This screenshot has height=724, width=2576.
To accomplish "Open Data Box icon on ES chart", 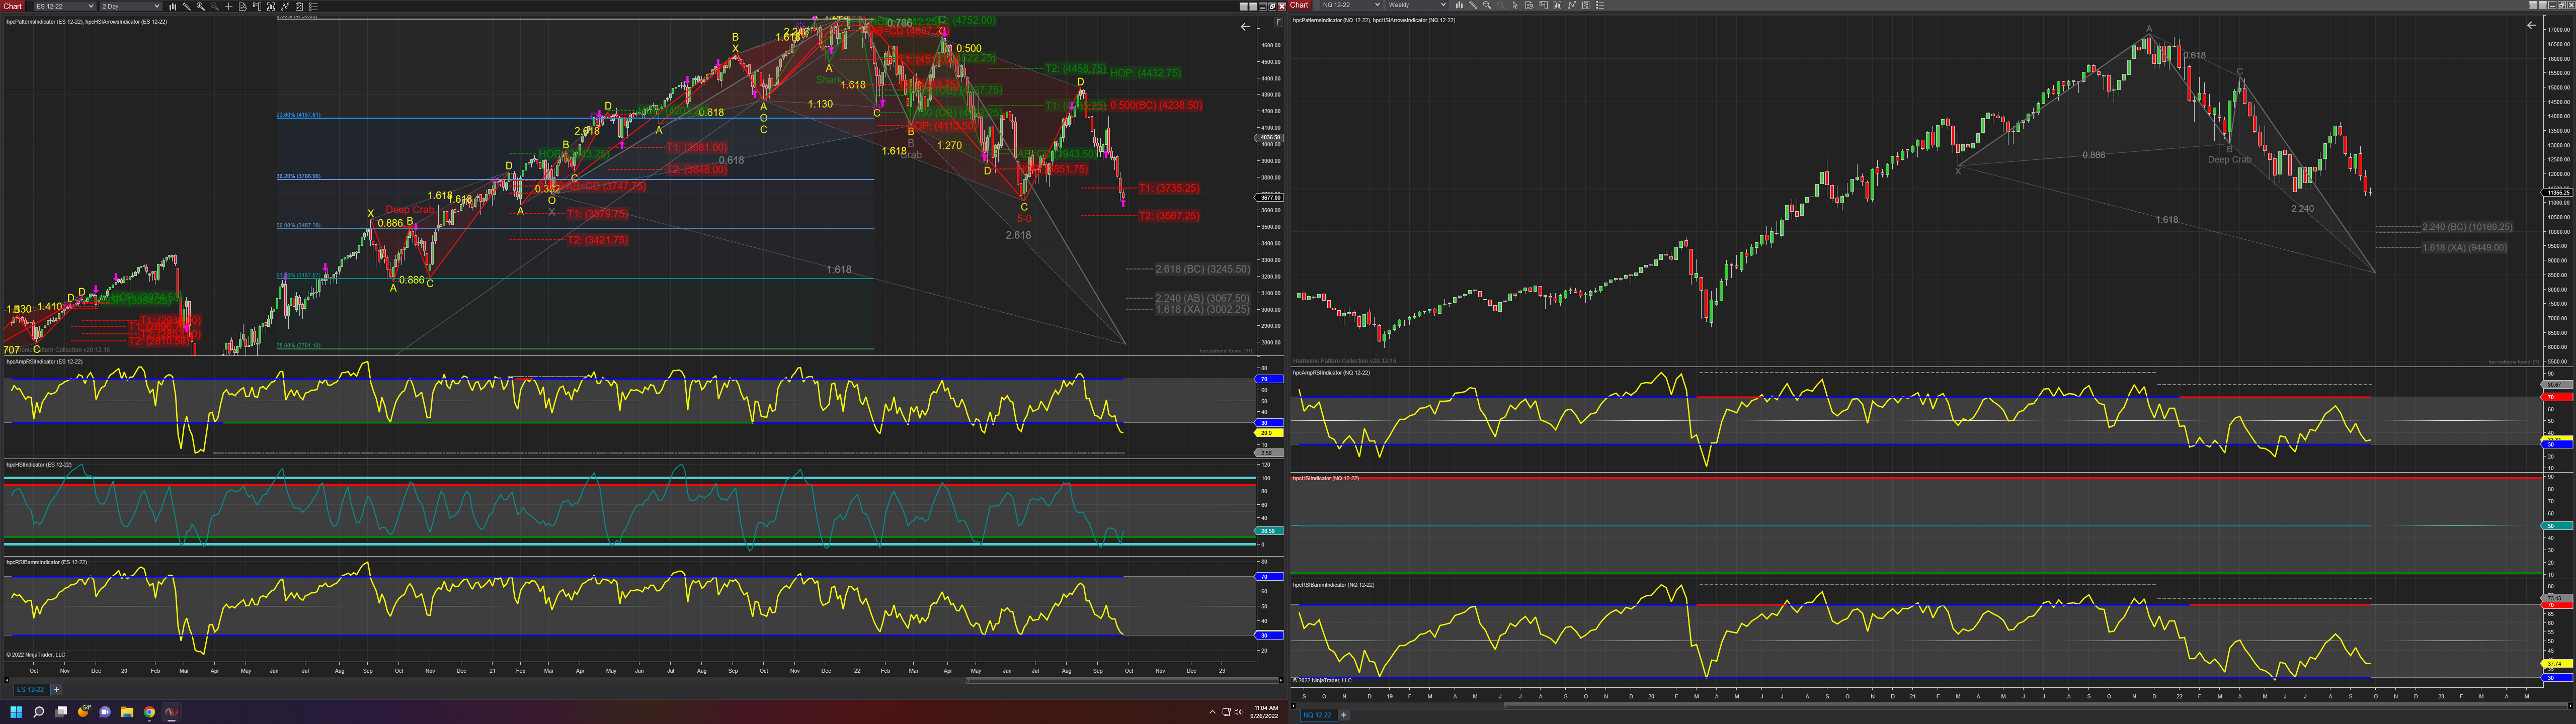I will click(x=243, y=6).
